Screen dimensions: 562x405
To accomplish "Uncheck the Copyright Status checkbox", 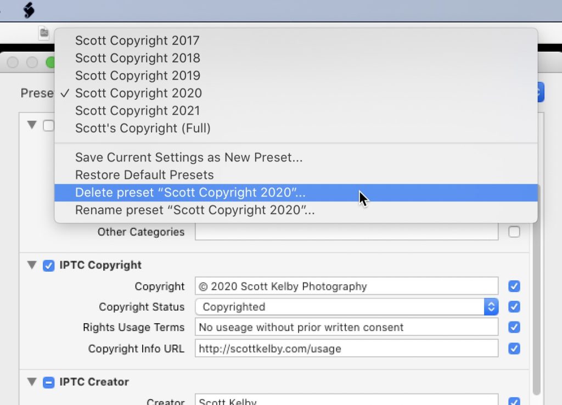I will (x=514, y=307).
